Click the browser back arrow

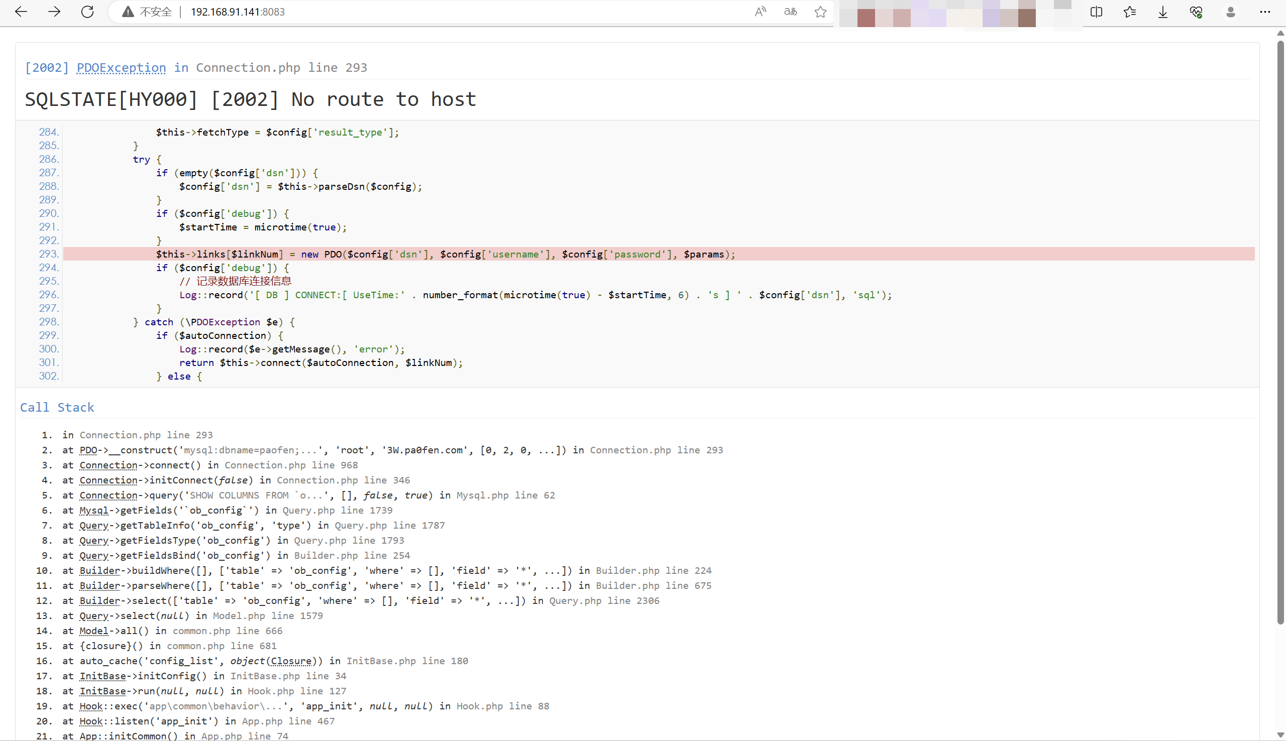tap(21, 12)
